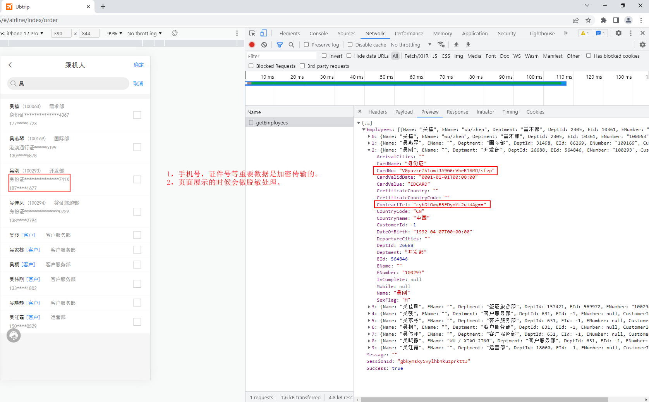Open DevTools settings gear icon
Screen dimensions: 649x402
point(618,33)
